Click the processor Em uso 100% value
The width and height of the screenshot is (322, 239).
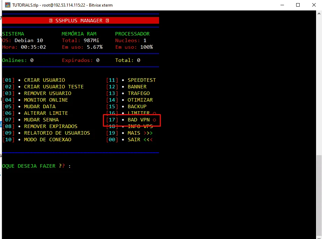coord(147,47)
